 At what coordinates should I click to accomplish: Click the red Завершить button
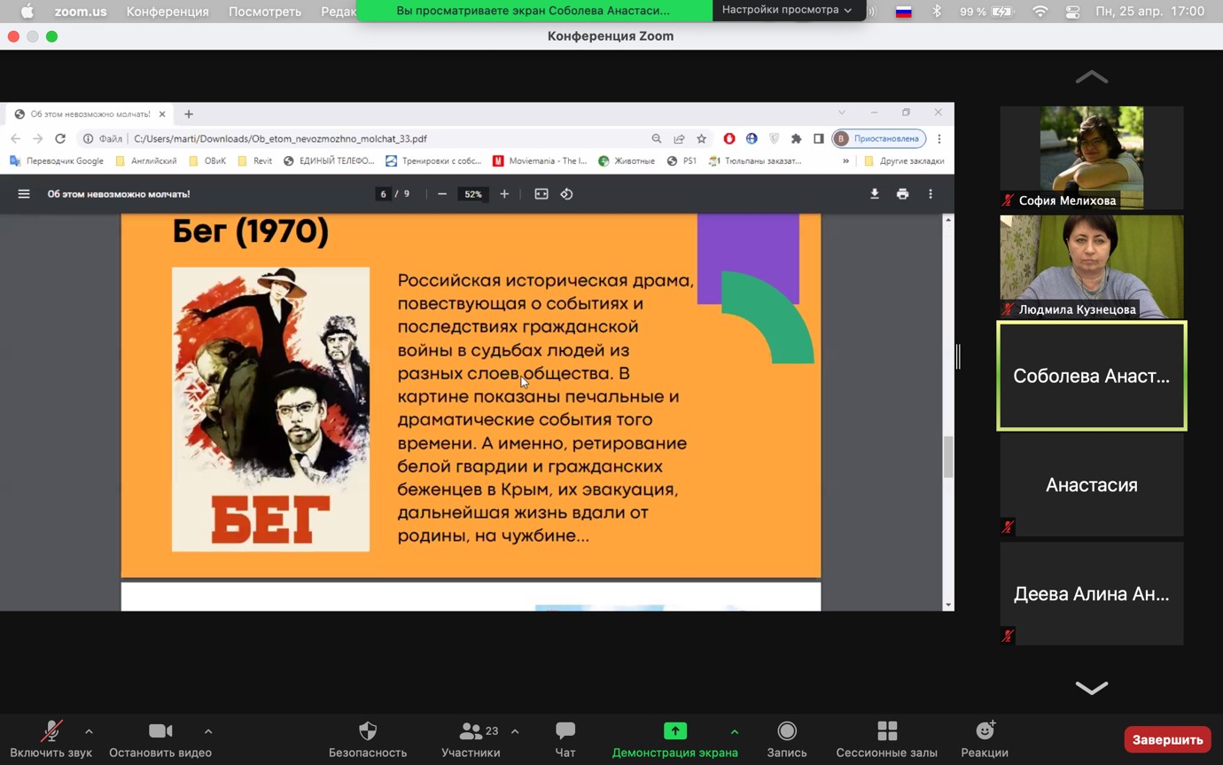[x=1167, y=739]
